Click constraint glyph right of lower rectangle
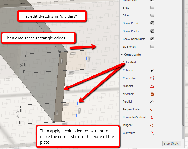 79,111
